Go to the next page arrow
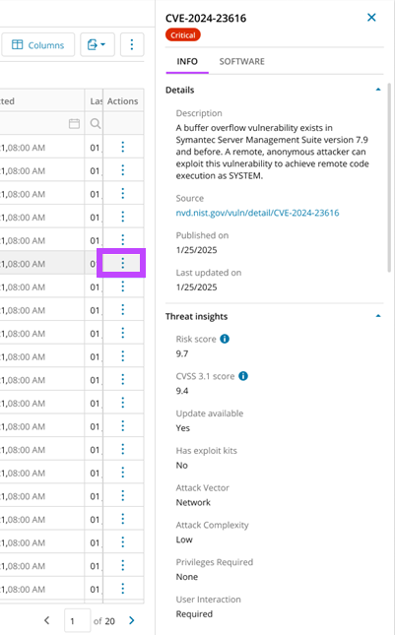Image resolution: width=395 pixels, height=635 pixels. pyautogui.click(x=132, y=620)
